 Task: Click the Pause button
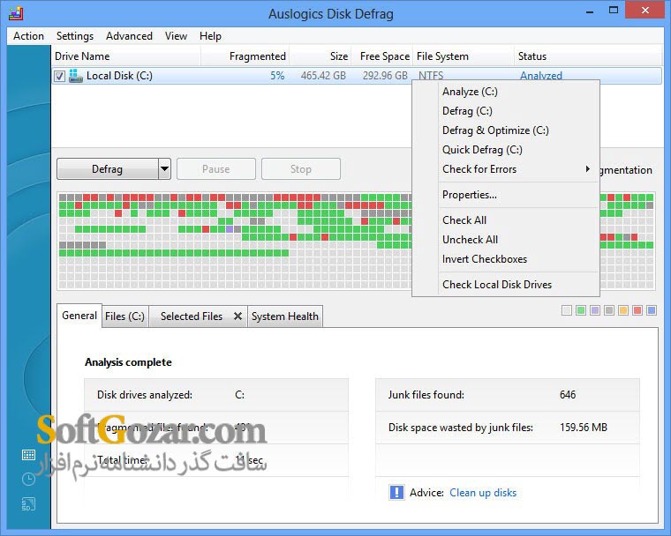(x=216, y=169)
